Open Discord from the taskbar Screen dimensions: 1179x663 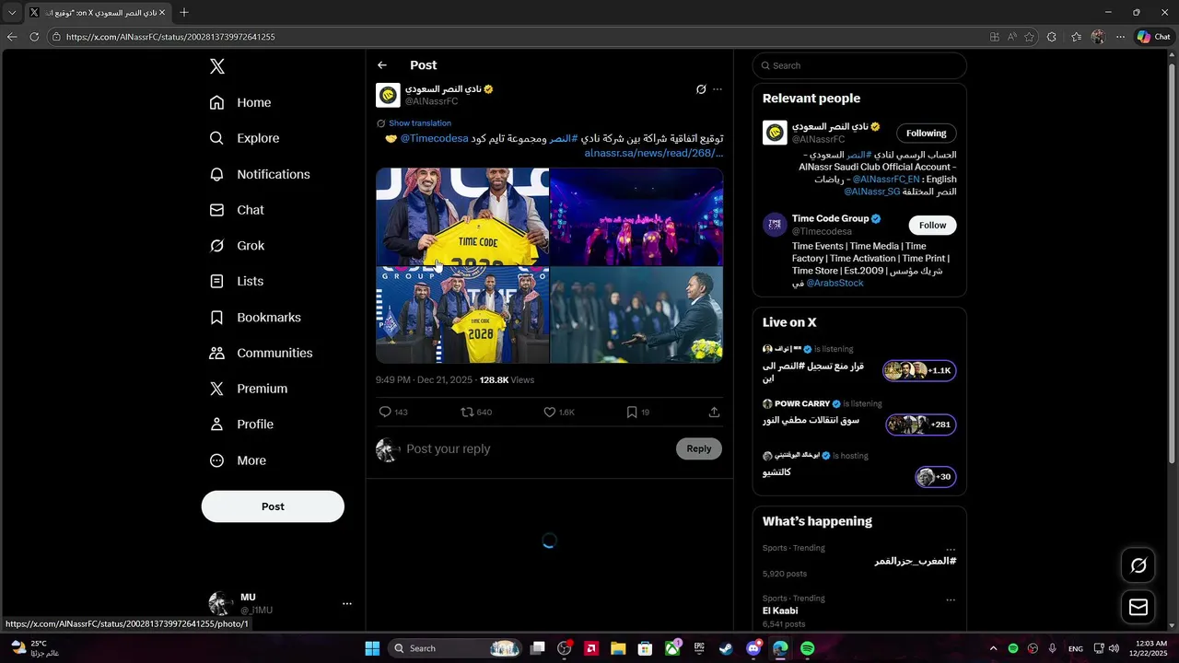coord(753,648)
